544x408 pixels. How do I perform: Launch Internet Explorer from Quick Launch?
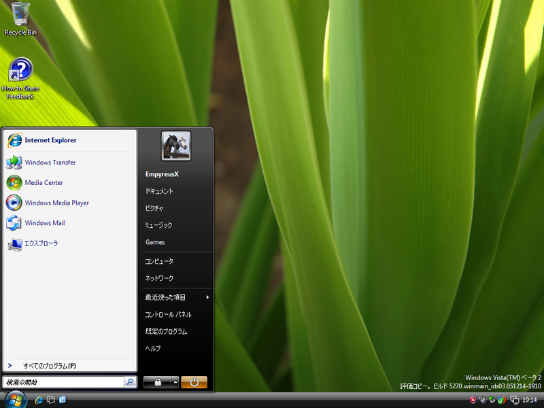[x=39, y=400]
